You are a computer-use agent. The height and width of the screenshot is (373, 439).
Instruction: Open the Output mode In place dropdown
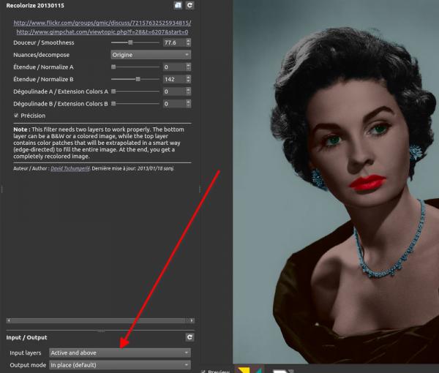(x=120, y=365)
